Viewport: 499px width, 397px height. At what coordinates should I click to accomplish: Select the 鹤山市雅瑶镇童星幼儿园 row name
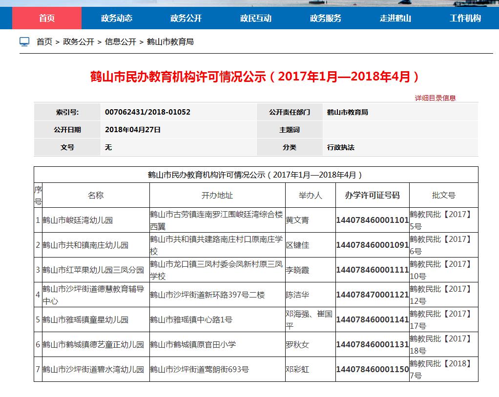click(85, 320)
